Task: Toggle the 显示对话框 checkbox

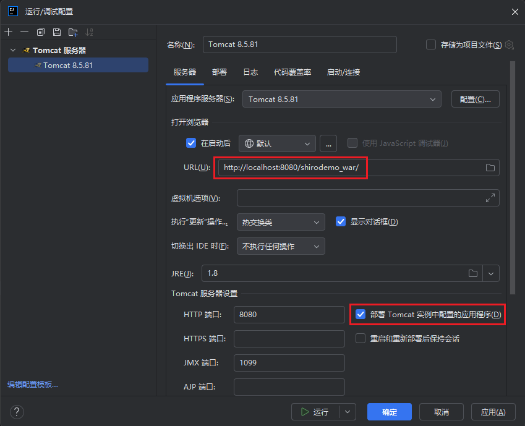Action: (340, 221)
